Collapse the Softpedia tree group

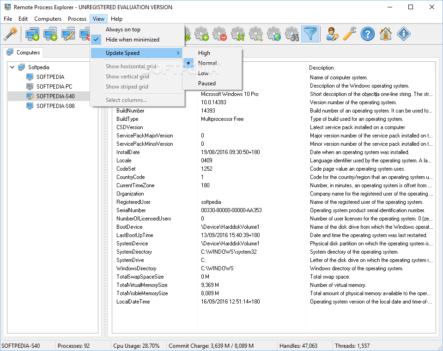[x=12, y=67]
